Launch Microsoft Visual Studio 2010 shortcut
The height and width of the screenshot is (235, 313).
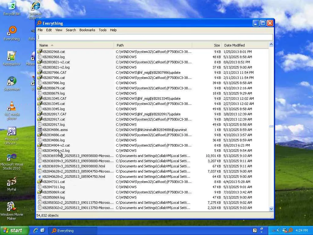tap(12, 161)
